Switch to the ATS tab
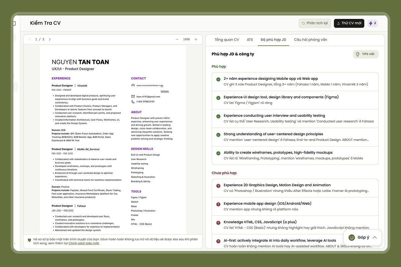This screenshot has width=401, height=267. click(x=250, y=40)
